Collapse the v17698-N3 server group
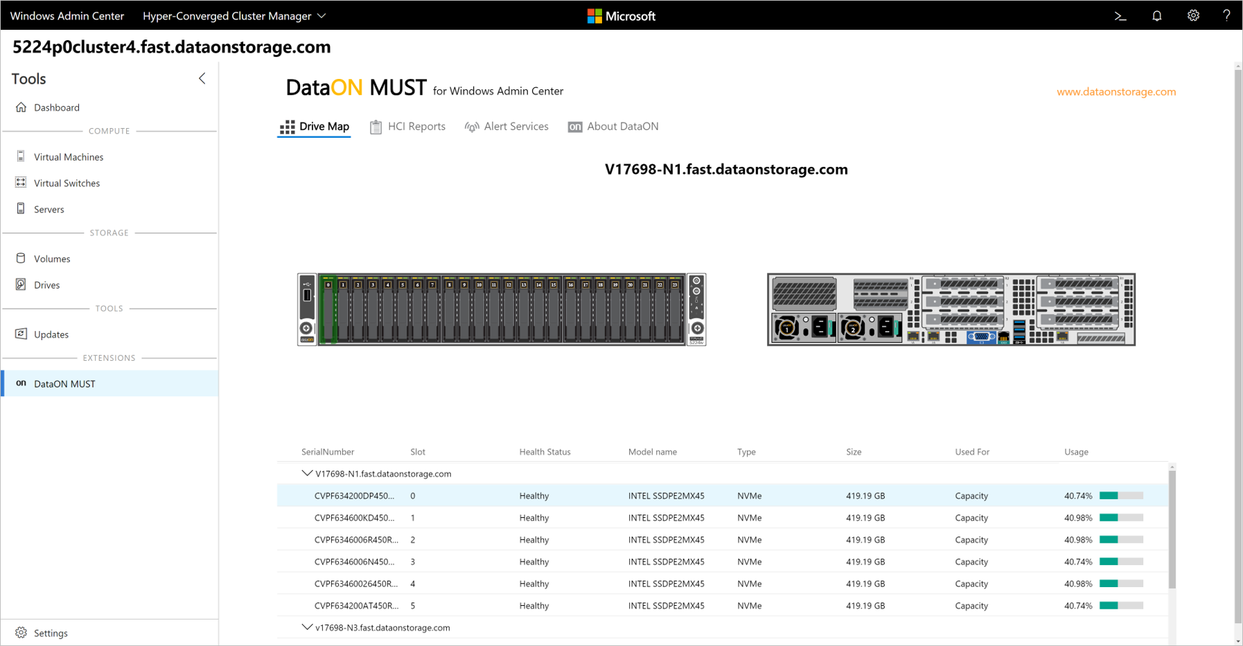 307,627
